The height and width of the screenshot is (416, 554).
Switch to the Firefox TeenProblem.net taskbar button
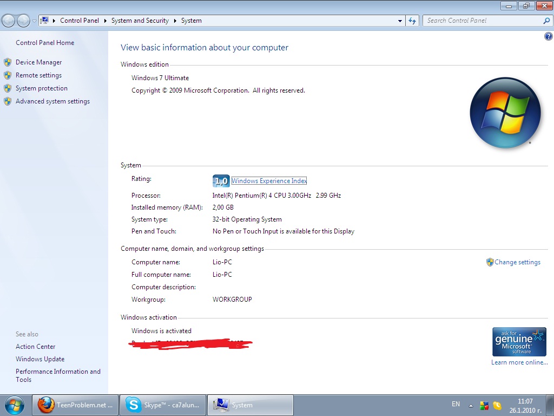[x=75, y=405]
